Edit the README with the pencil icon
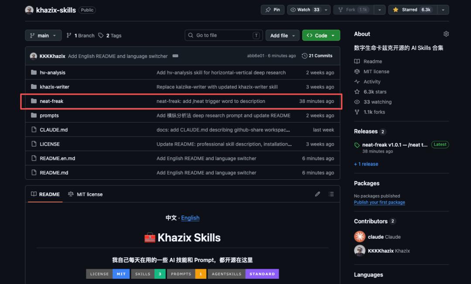This screenshot has width=471, height=284. tap(317, 194)
